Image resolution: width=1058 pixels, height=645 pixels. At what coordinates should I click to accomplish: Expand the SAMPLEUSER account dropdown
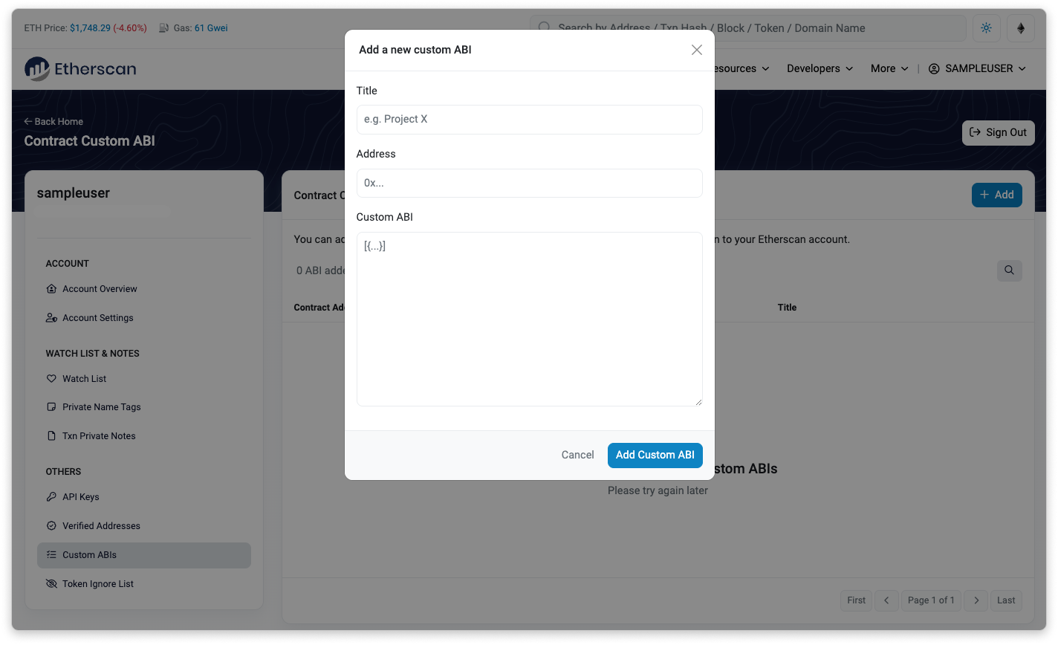click(977, 68)
